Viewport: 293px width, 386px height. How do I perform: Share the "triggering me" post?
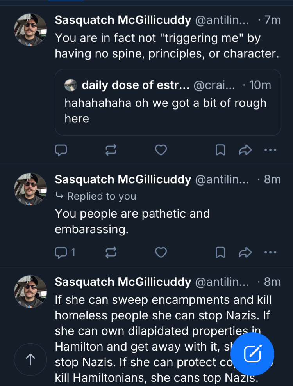pos(245,150)
